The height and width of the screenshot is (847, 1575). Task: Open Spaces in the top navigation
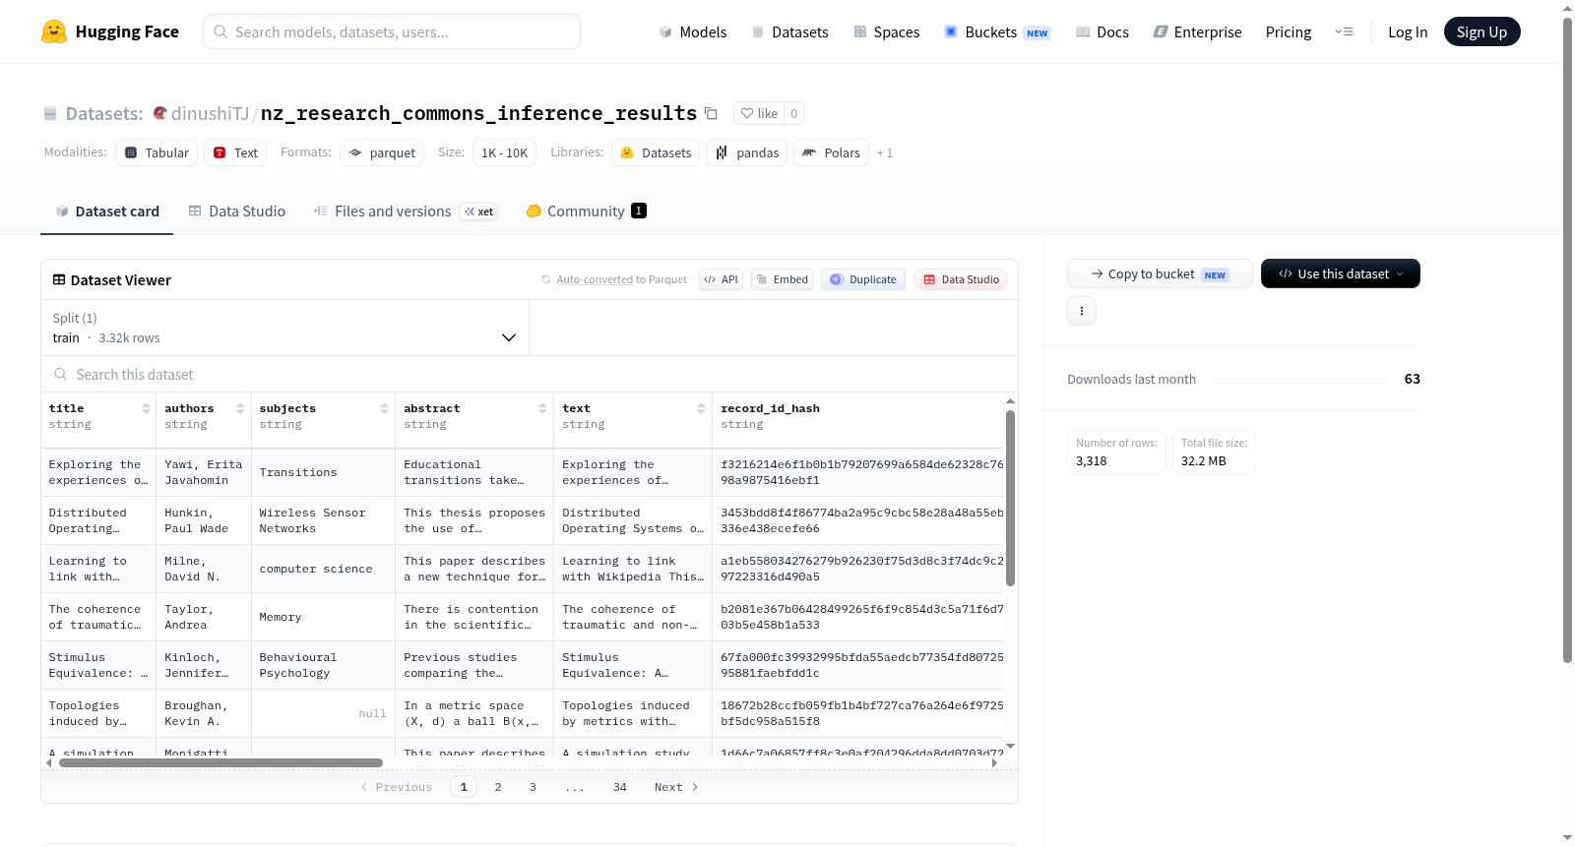[887, 31]
